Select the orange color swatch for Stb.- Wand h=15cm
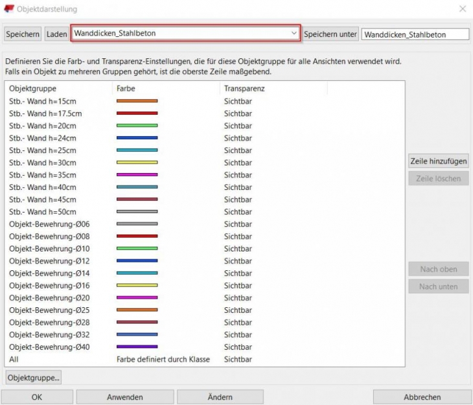473x405 pixels. click(x=137, y=101)
